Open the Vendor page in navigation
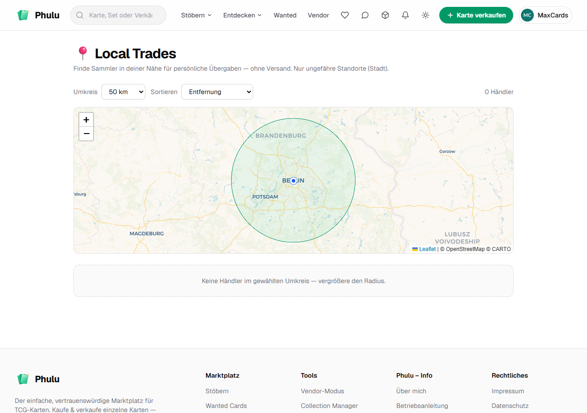 [x=318, y=15]
